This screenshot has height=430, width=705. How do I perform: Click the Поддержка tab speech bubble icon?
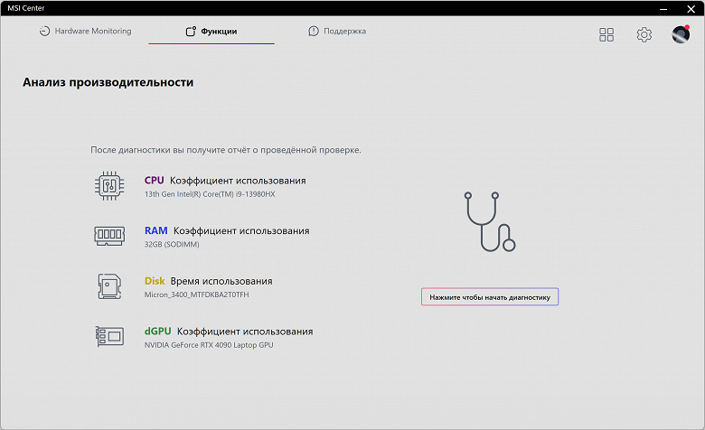coord(313,31)
